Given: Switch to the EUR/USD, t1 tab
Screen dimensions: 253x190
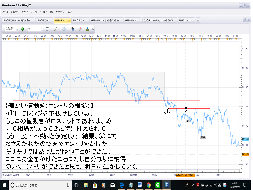Looking at the screenshot, I should [x=184, y=20].
